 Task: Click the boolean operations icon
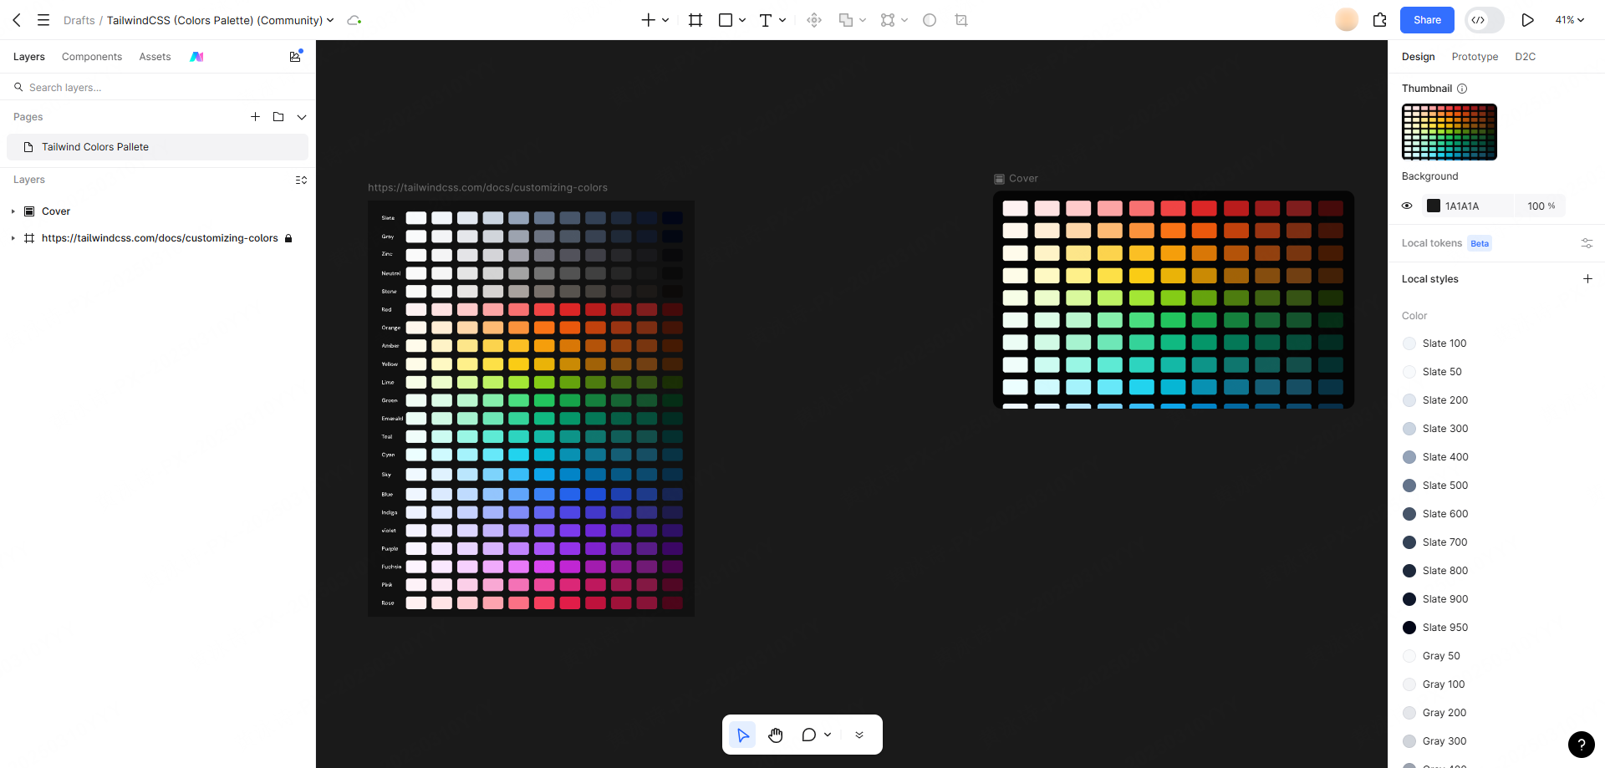(x=846, y=20)
